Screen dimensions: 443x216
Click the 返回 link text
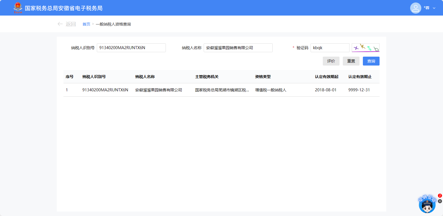click(x=71, y=24)
